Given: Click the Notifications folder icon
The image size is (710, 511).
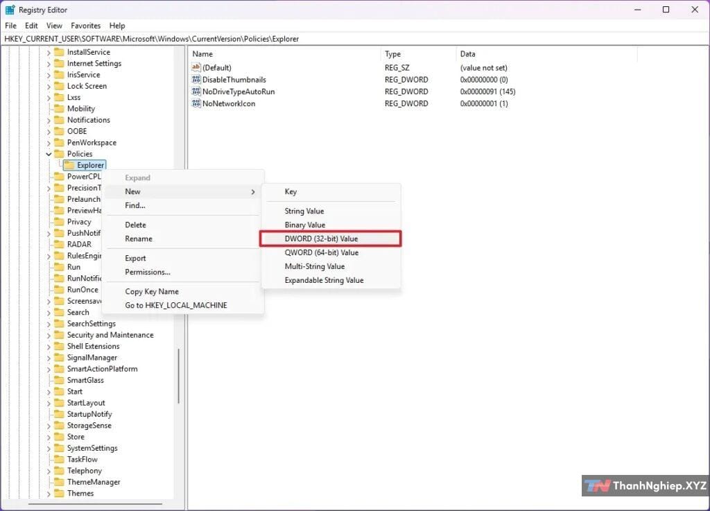Looking at the screenshot, I should pos(59,120).
